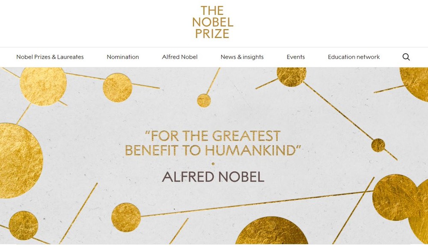Click the small gold circle above the quote
Viewport: 428px width, 252px height.
[x=204, y=100]
